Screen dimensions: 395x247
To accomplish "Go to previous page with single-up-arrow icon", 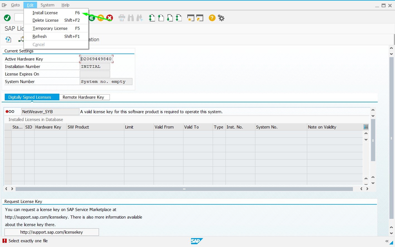I will (161, 18).
